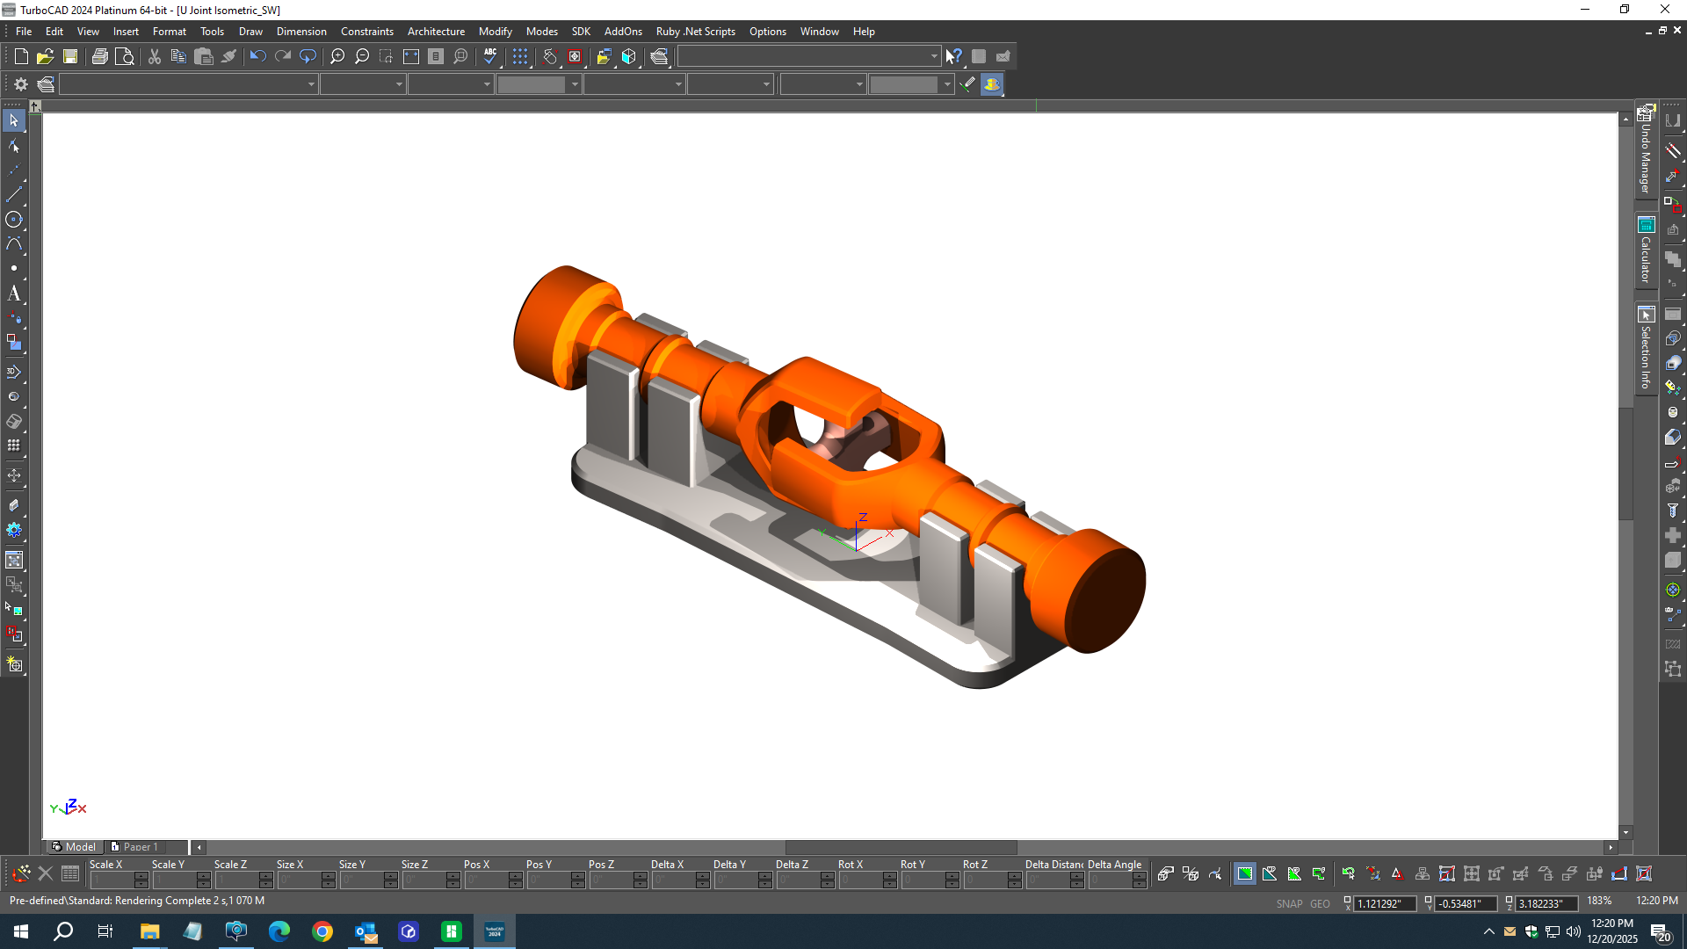The height and width of the screenshot is (949, 1687).
Task: Open the File menu
Action: (24, 32)
